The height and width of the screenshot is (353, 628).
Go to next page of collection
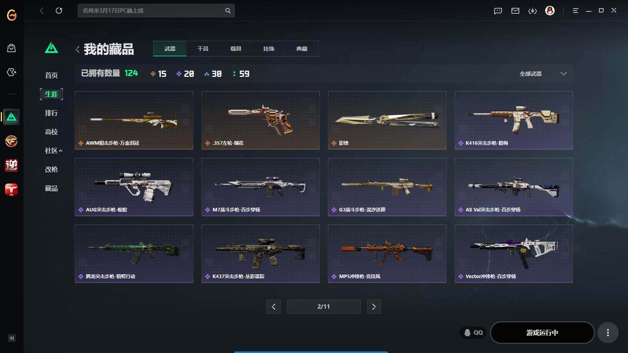click(374, 307)
